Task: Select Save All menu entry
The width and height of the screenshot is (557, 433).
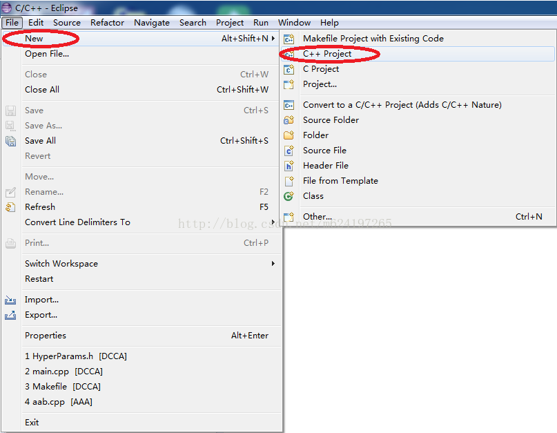Action: pyautogui.click(x=141, y=141)
